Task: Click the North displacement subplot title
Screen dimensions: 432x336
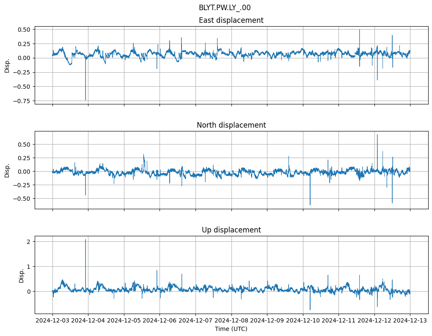Action: pos(231,125)
